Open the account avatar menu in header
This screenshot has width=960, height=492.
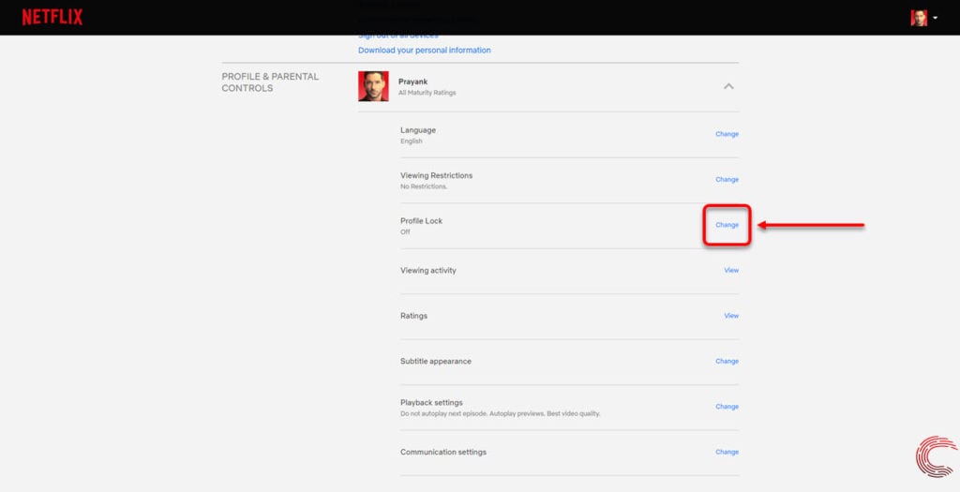919,18
